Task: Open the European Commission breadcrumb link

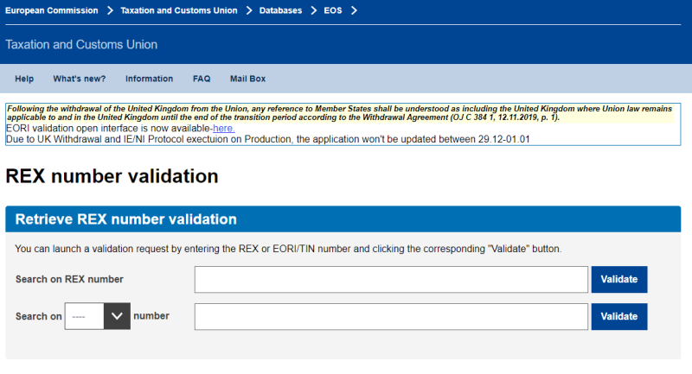Action: [x=52, y=10]
